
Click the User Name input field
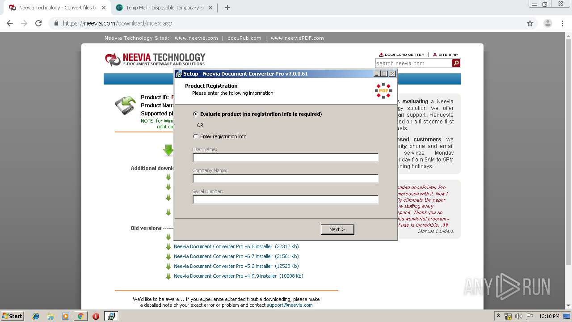286,157
